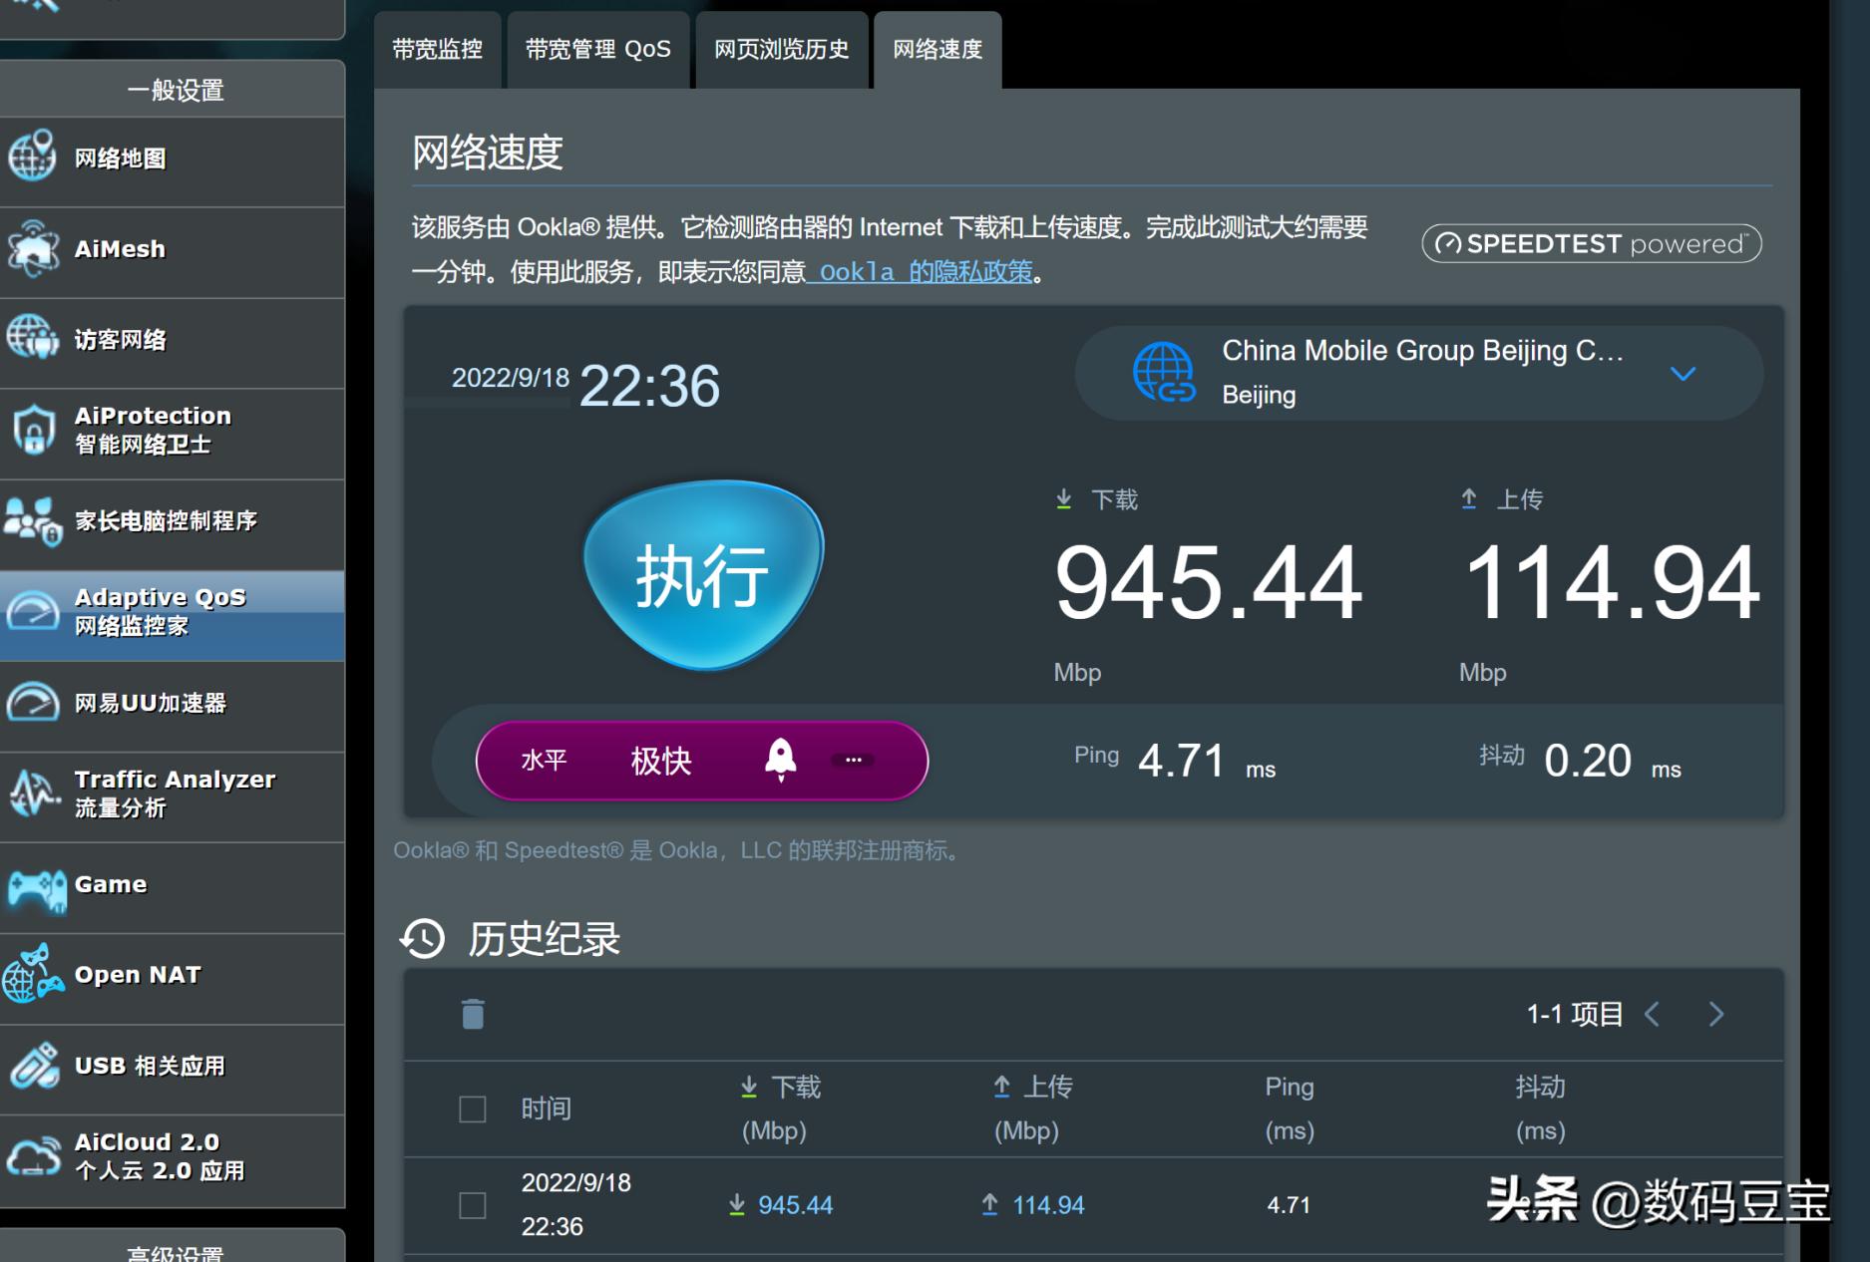Switch to the 带宽监控 tab

[x=437, y=48]
